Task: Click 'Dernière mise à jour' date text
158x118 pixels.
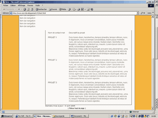Action: coord(60,106)
